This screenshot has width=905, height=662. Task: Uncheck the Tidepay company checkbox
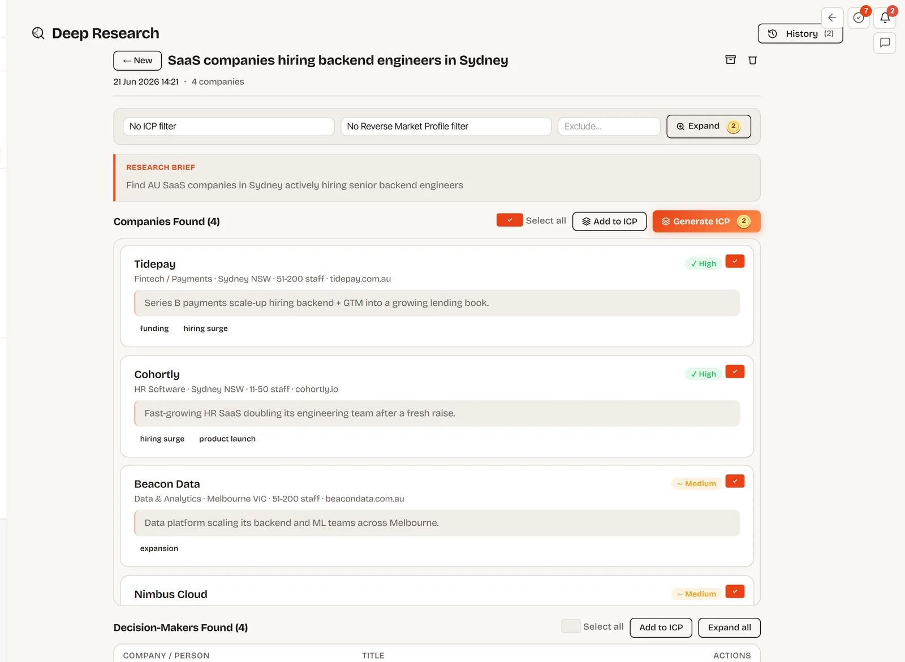click(735, 261)
